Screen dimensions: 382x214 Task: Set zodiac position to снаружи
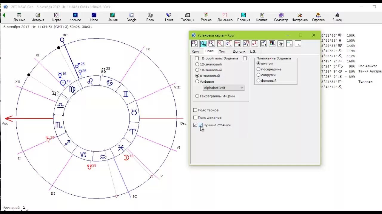click(x=266, y=75)
